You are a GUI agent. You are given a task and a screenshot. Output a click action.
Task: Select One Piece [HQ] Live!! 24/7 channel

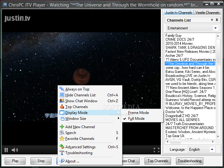(x=190, y=91)
